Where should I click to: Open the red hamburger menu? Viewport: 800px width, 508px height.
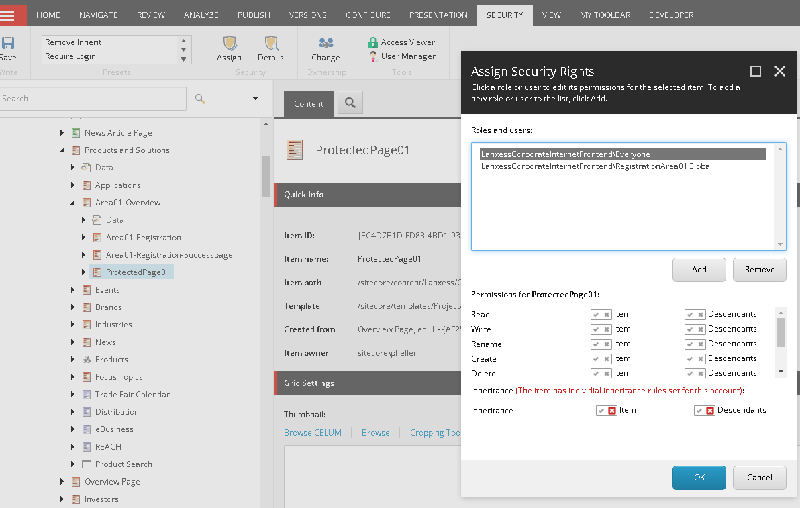click(9, 15)
